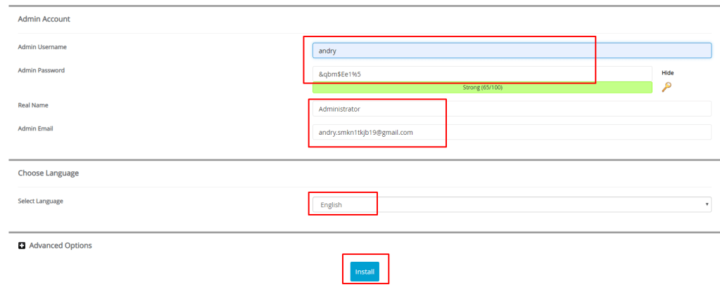Click the green Strong (65/100) strength bar
This screenshot has width=720, height=292.
[482, 88]
